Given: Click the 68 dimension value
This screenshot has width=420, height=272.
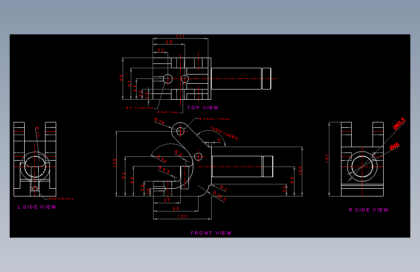Looking at the screenshot, I should (x=169, y=42).
